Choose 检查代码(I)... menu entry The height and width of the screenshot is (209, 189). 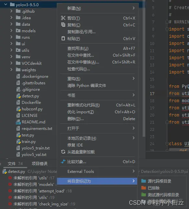coord(98,69)
